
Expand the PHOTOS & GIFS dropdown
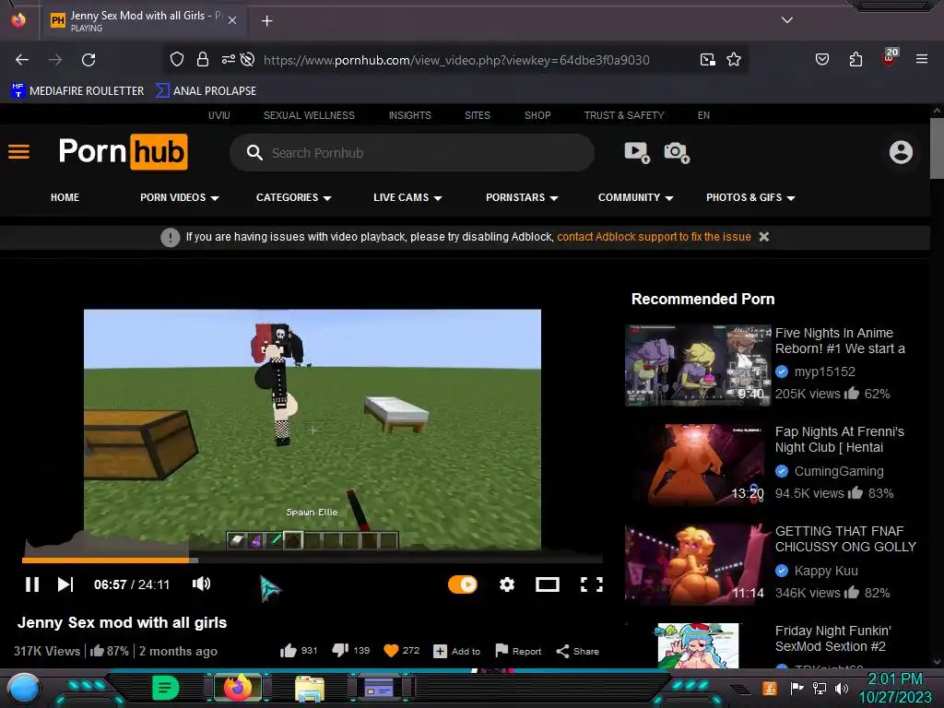point(750,197)
